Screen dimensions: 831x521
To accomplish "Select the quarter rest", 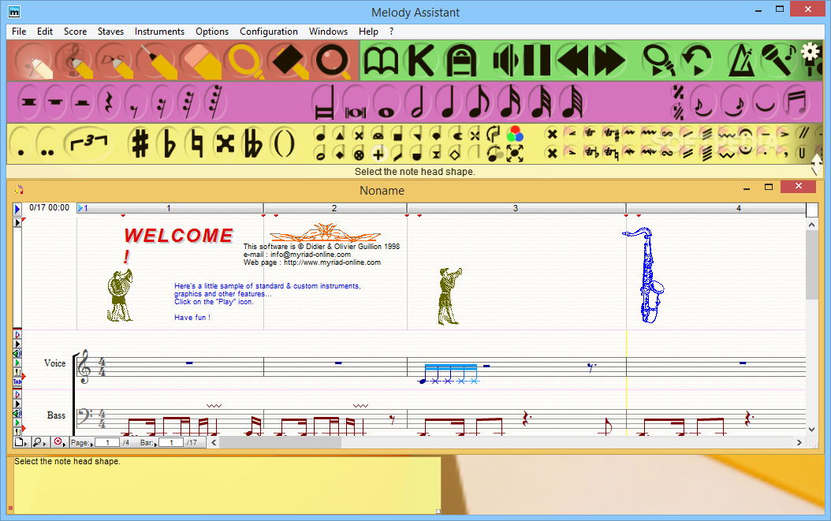I will tap(109, 102).
